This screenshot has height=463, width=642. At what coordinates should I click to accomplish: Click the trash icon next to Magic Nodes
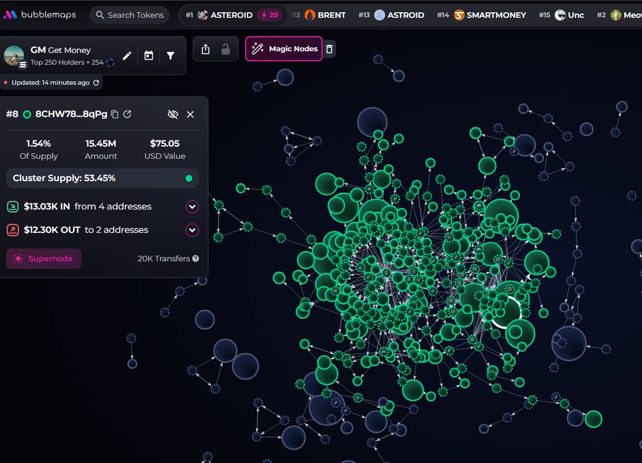[329, 49]
